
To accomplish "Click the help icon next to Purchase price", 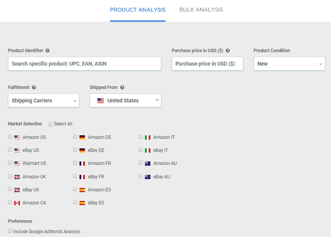I will coord(228,51).
